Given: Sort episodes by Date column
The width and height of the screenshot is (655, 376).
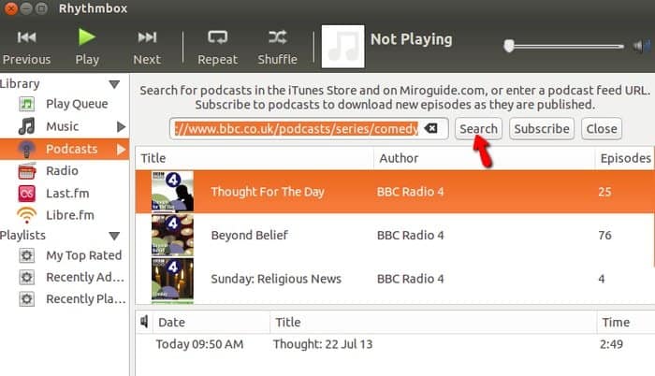Looking at the screenshot, I should pyautogui.click(x=211, y=322).
